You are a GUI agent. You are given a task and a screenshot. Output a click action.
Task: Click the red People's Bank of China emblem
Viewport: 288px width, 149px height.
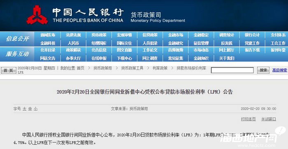[37, 15]
